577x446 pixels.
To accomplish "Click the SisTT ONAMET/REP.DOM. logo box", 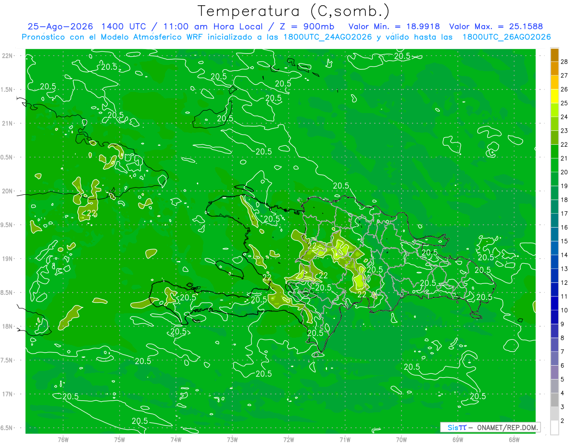I will [x=490, y=427].
